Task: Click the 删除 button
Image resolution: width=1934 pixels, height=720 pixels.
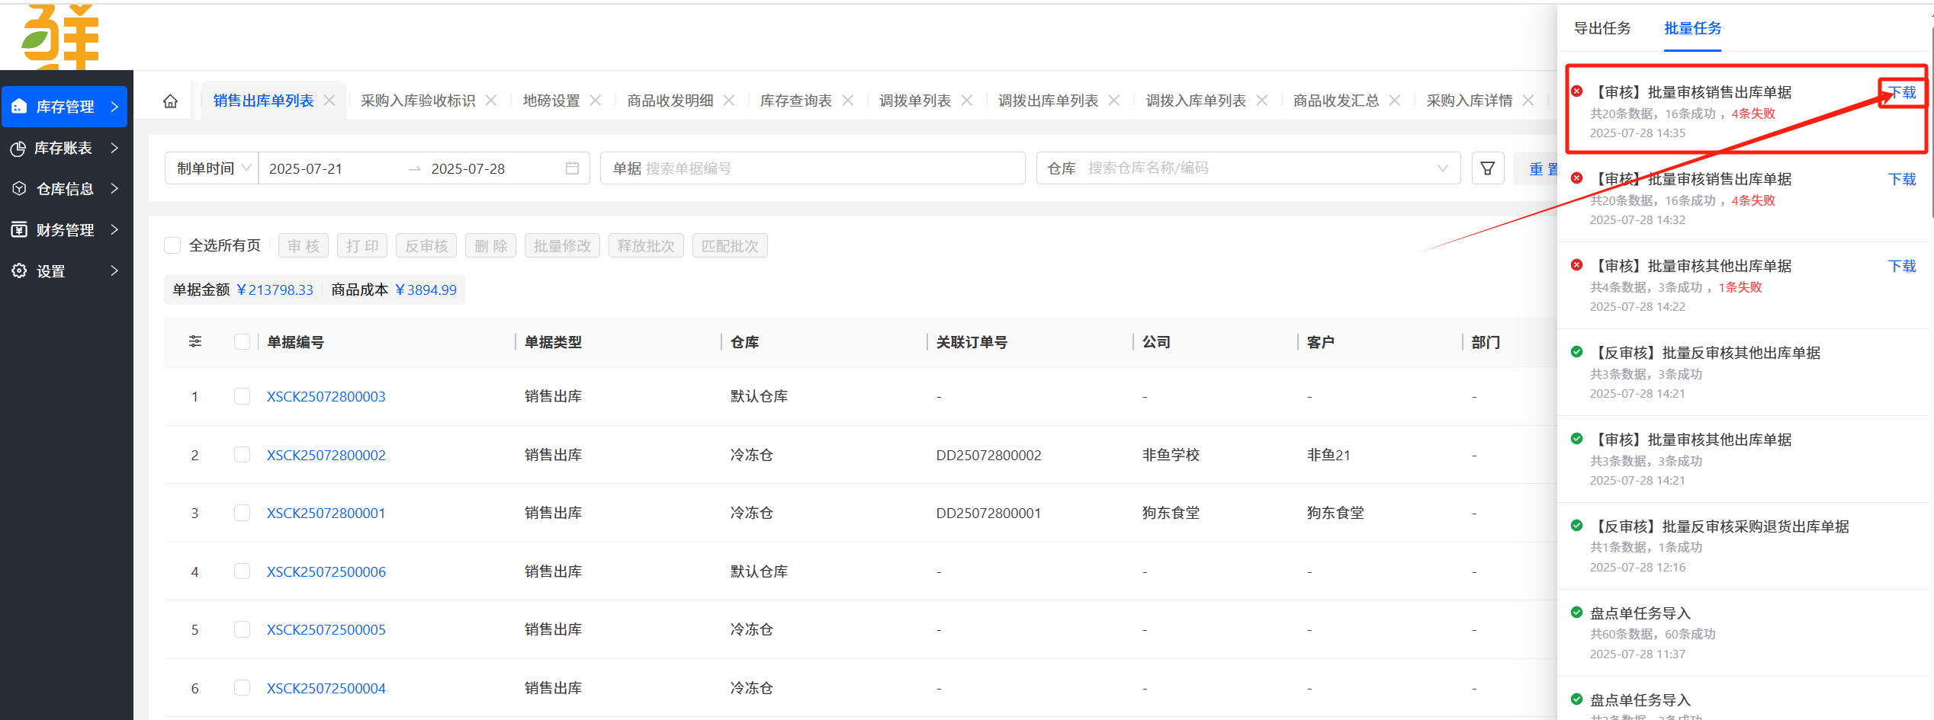Action: click(x=490, y=246)
